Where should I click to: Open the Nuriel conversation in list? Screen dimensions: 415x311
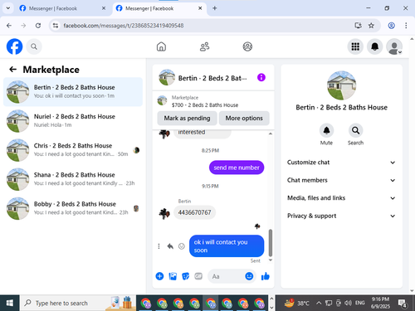click(x=73, y=121)
